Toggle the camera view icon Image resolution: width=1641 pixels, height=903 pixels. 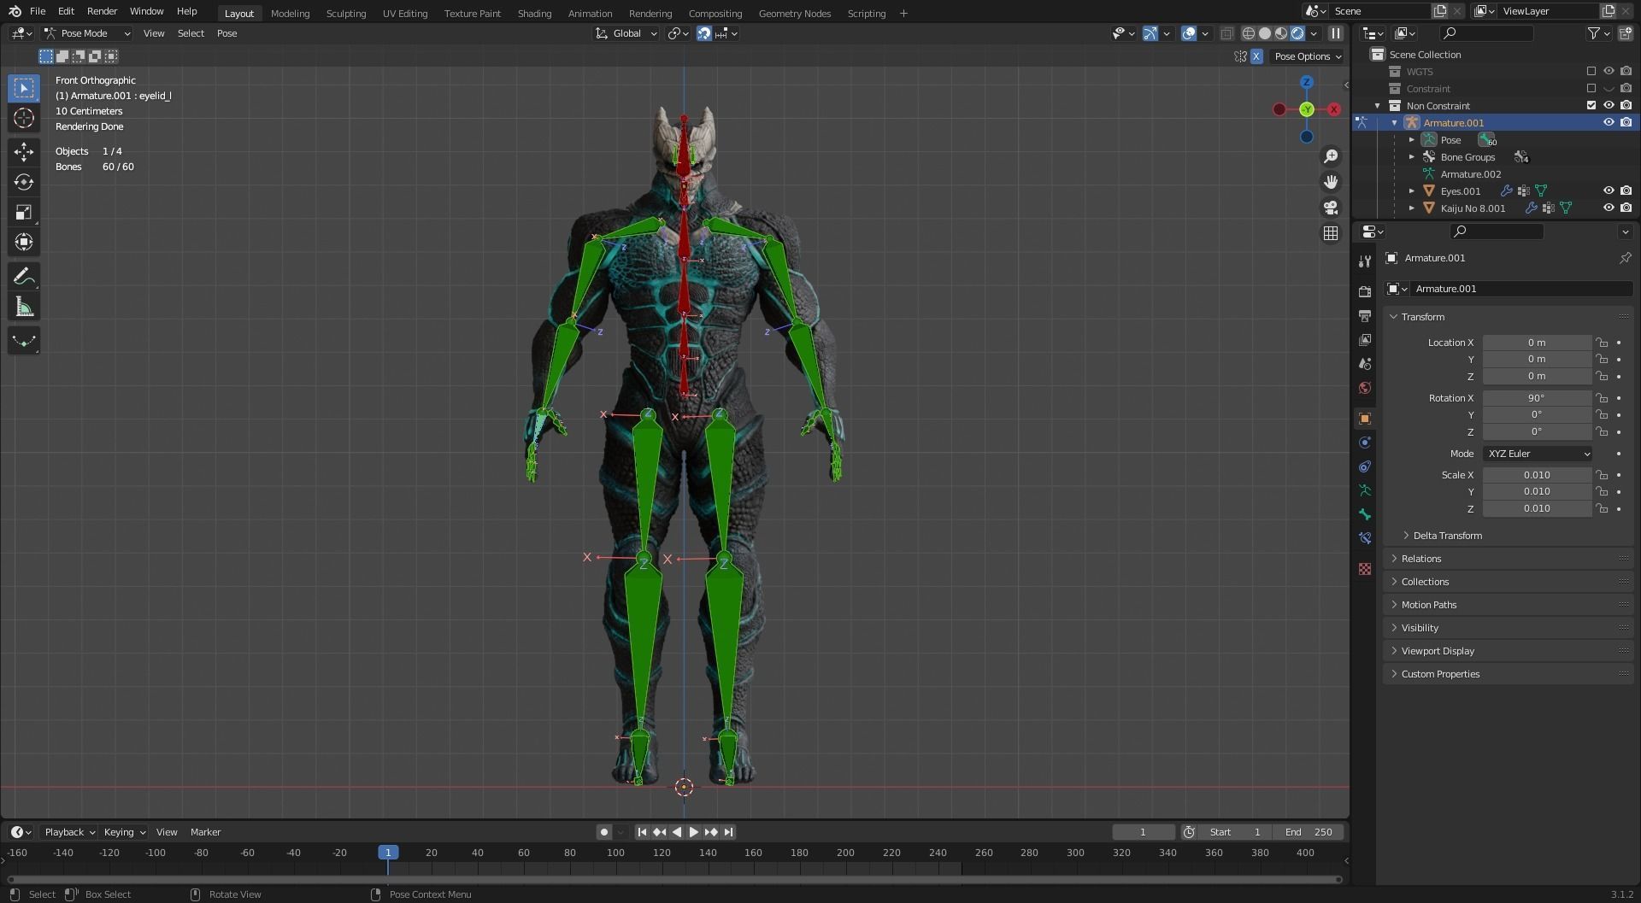(1331, 208)
